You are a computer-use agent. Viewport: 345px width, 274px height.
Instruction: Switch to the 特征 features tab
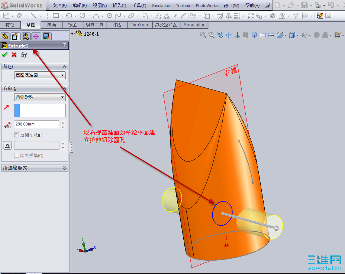click(x=10, y=25)
